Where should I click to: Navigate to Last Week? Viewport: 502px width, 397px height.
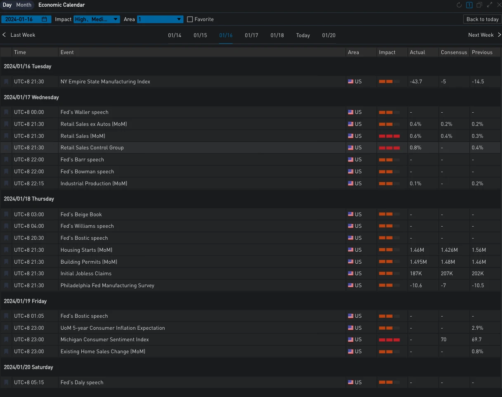tap(19, 35)
